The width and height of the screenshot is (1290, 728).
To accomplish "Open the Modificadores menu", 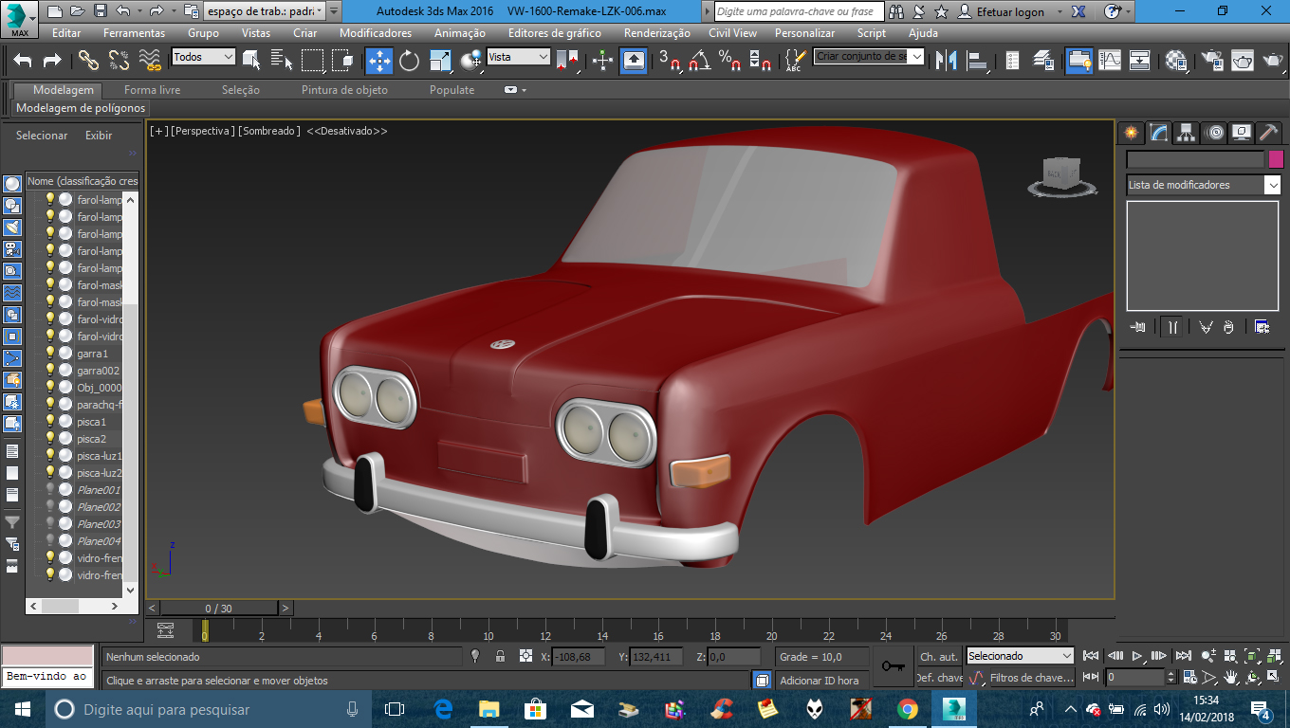I will point(375,32).
